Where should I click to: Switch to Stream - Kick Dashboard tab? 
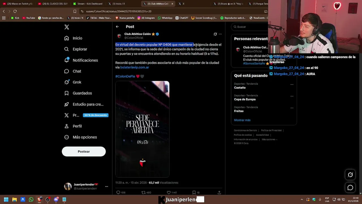click(88, 4)
